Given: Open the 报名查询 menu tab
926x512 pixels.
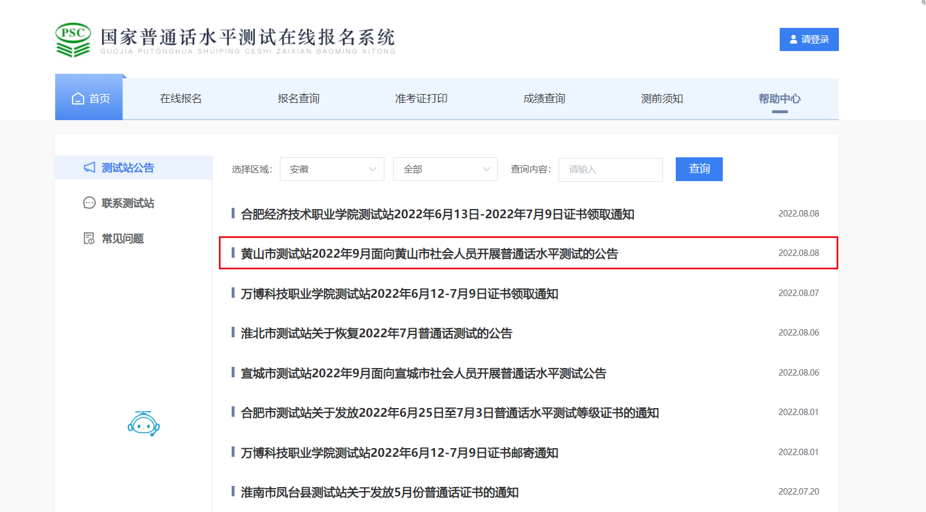Looking at the screenshot, I should point(298,99).
